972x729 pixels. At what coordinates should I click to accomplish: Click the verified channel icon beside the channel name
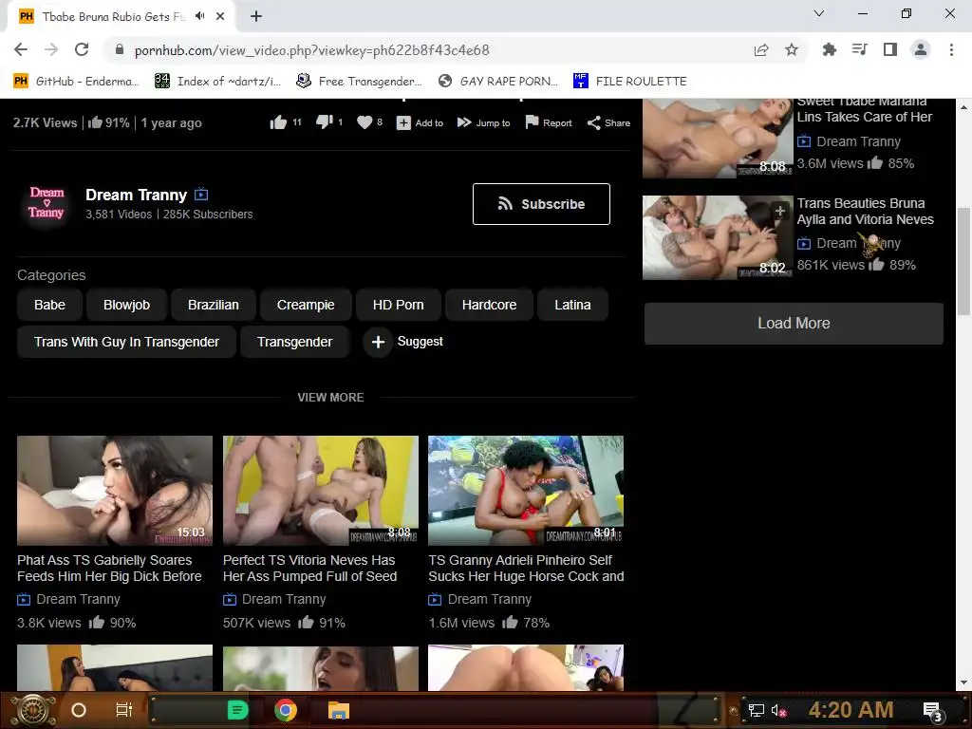(201, 195)
